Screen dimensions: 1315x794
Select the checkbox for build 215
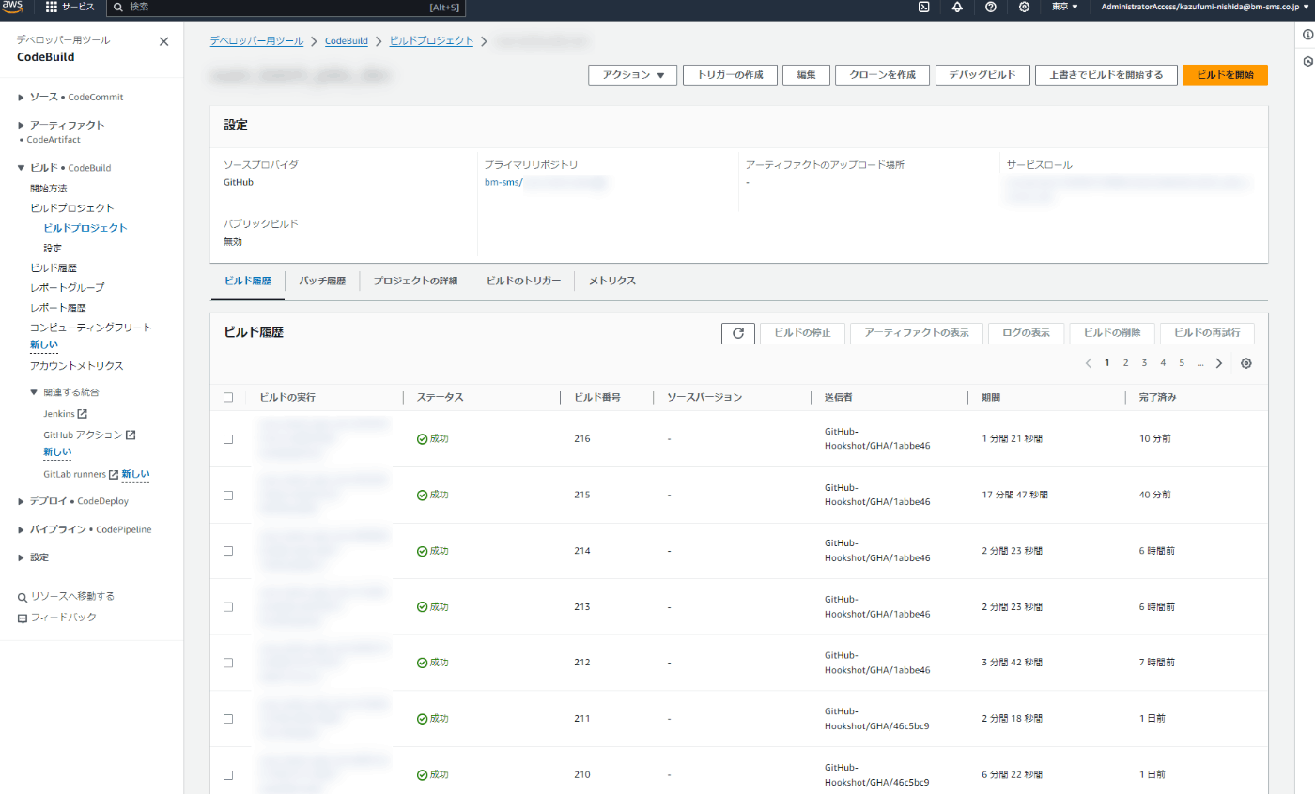228,495
